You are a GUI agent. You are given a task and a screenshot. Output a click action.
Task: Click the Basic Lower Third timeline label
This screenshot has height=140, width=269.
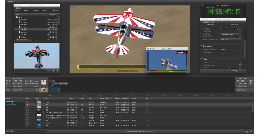(x=60, y=83)
